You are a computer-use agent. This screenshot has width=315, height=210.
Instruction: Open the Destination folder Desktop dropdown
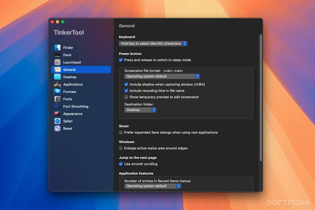[140, 110]
